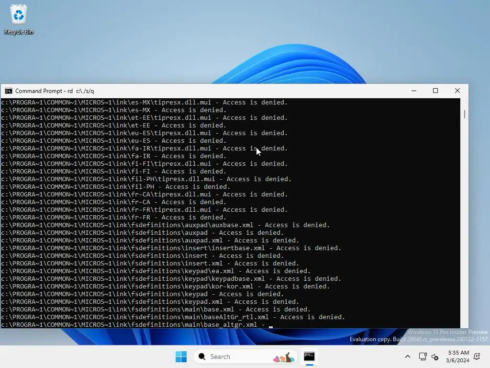Click the fsdefinitions\keypad folder denied line
This screenshot has width=490, height=368.
(142, 294)
